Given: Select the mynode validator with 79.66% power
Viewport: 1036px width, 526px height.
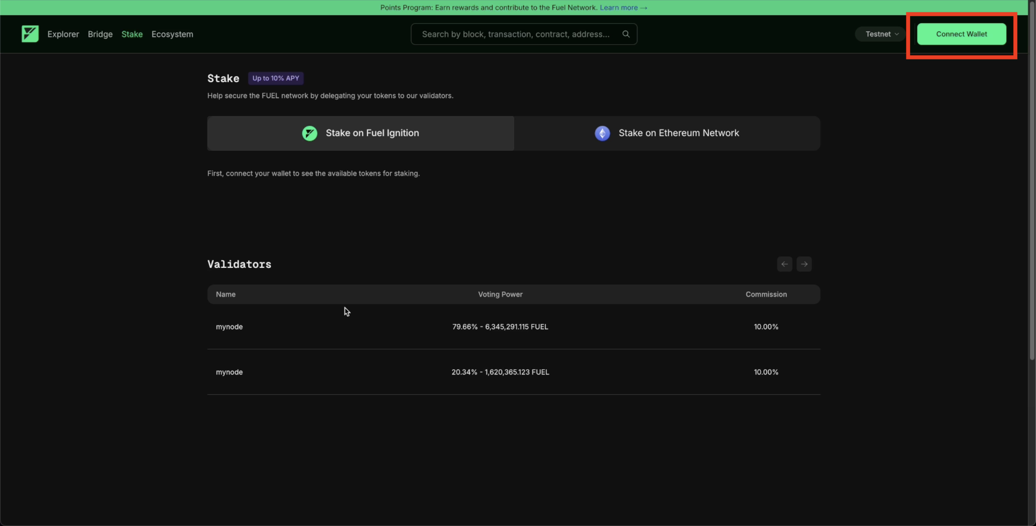Looking at the screenshot, I should (x=229, y=327).
